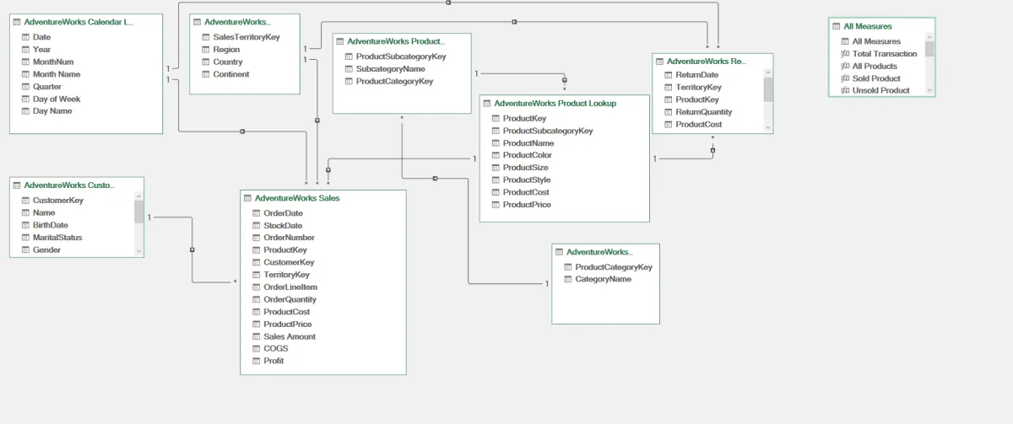The image size is (1013, 424).
Task: Select the ProductSize field
Action: [525, 168]
